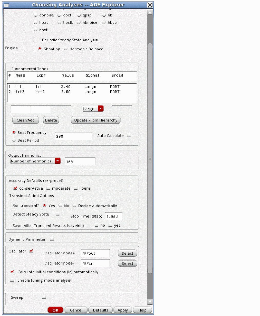Close the Choosing Analyses dialog
This screenshot has height=316, width=260.
[x=150, y=5]
